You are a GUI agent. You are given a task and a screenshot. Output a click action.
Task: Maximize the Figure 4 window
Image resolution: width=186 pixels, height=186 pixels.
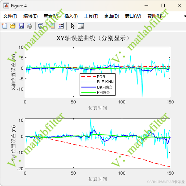(163, 6)
